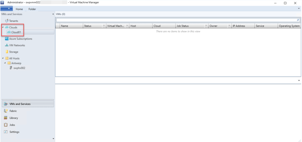Collapse the All Hosts tree node

[3, 58]
